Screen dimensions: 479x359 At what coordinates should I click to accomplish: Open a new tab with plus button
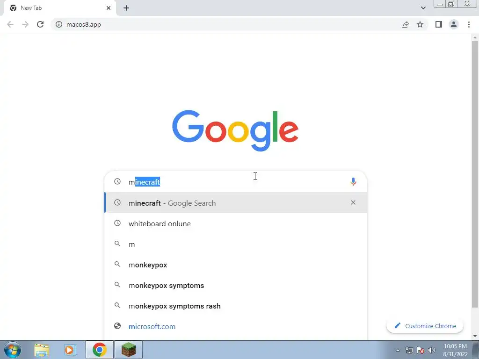click(x=126, y=8)
